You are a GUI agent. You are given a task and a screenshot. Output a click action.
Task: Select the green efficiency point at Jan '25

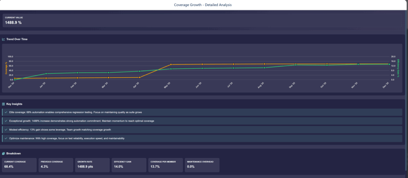tap(46, 74)
